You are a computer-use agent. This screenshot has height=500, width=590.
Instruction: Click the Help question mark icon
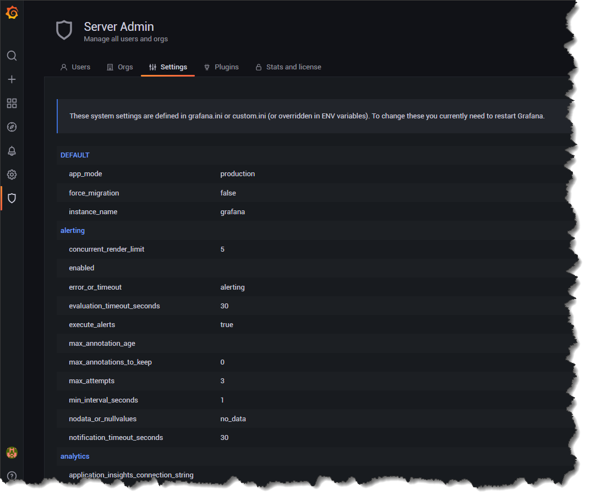coord(12,476)
